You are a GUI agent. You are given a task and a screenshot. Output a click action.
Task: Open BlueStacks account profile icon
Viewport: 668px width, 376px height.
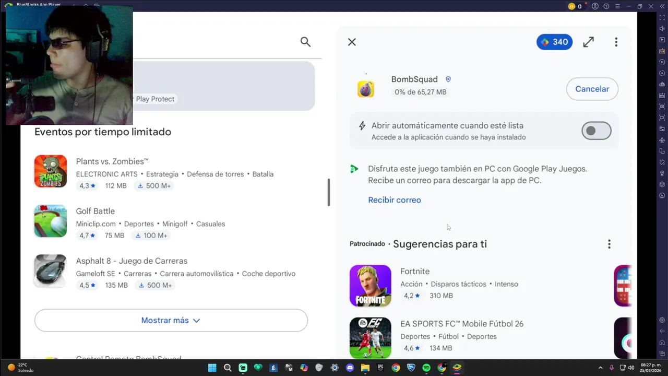(x=595, y=6)
